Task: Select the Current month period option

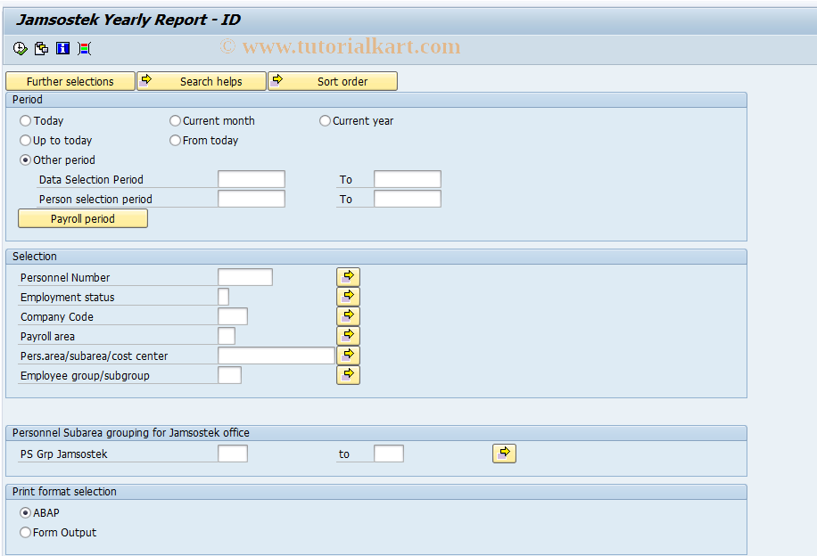Action: click(175, 121)
